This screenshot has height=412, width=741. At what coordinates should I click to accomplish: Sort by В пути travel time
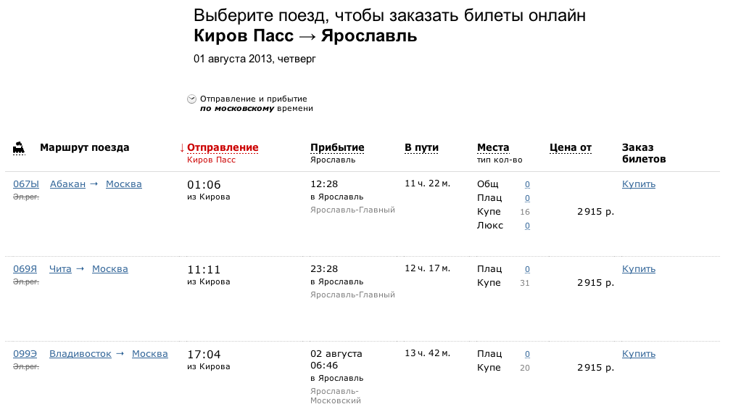tap(421, 147)
